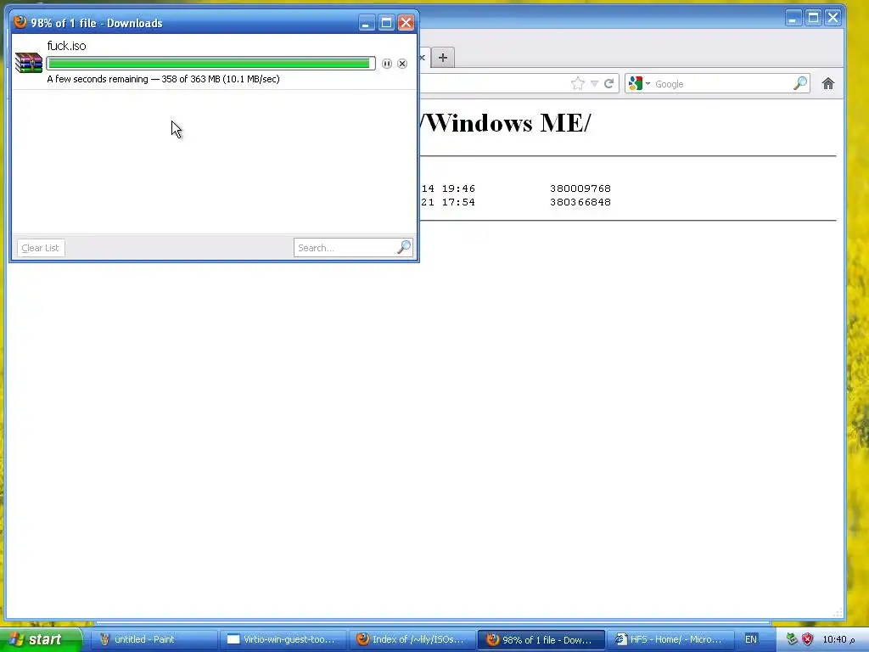Click the Clear List button

click(41, 248)
